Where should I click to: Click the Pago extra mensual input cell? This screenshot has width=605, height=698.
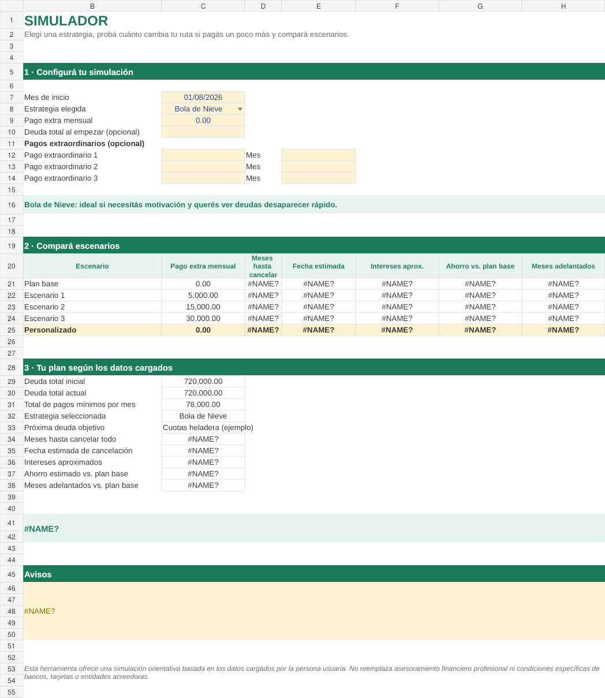click(x=203, y=121)
